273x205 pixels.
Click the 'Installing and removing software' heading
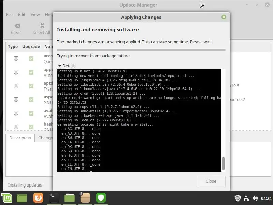pos(98,30)
